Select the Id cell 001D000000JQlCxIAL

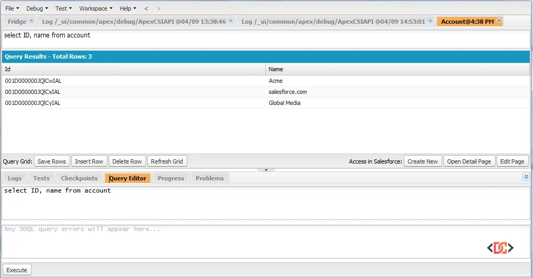134,92
